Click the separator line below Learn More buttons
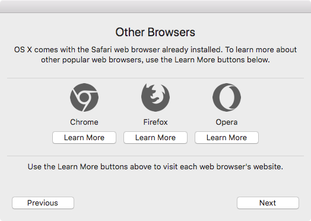This screenshot has width=311, height=221. [x=155, y=156]
